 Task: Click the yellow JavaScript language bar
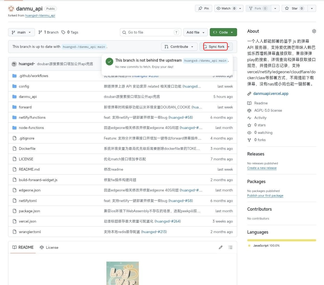point(281,240)
